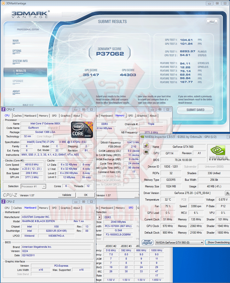The image size is (230, 283).
Task: Click Show Overclocking button in NVIDIA Inspector
Action: point(218,242)
